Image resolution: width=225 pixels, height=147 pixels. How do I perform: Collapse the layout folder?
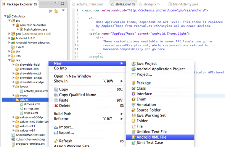[x=13, y=87]
